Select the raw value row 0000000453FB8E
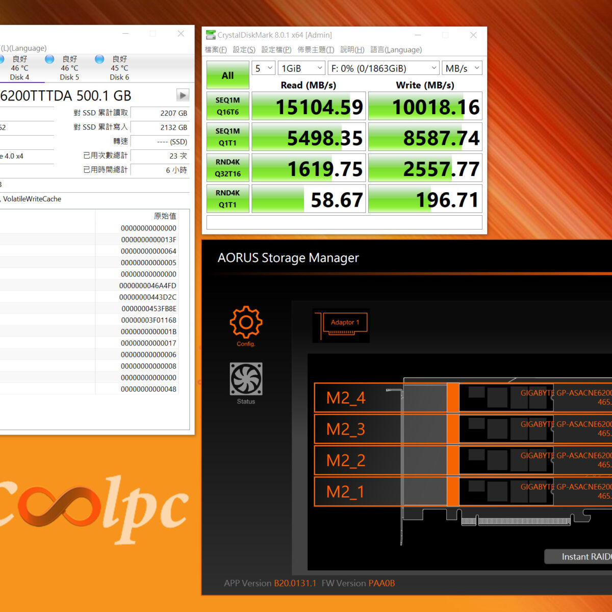The image size is (612, 612). pyautogui.click(x=148, y=309)
